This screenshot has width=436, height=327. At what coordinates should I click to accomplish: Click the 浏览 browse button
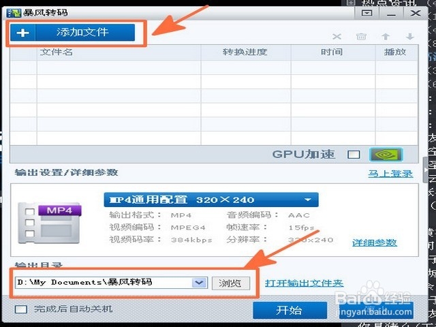click(x=231, y=283)
